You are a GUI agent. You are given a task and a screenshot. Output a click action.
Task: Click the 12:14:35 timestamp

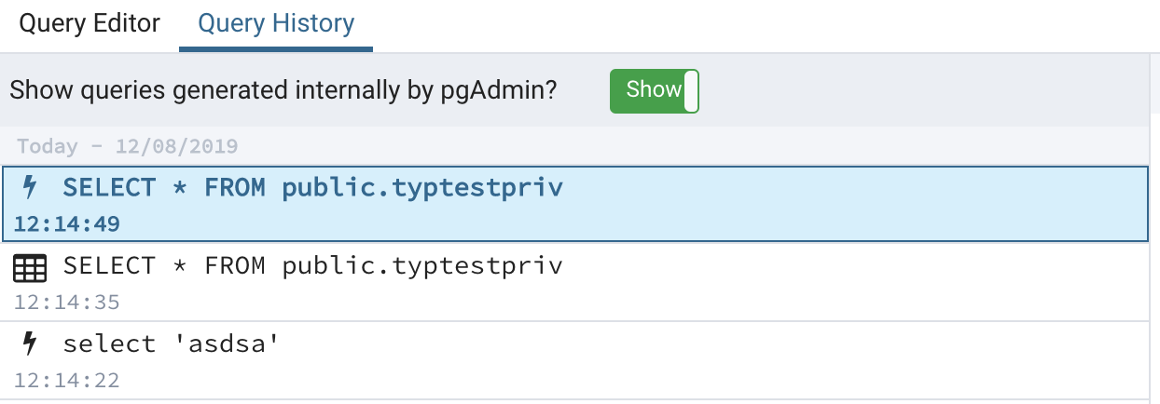[x=67, y=303]
